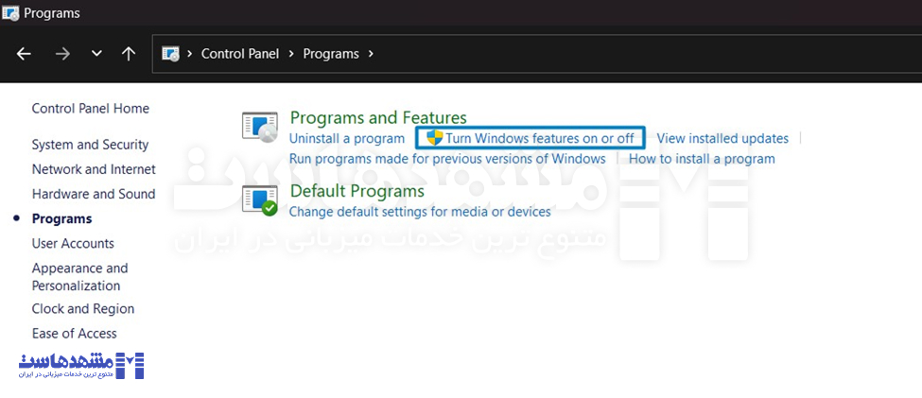Expand the chevron after Programs breadcrumb
Screen dimensions: 922x398
point(371,54)
